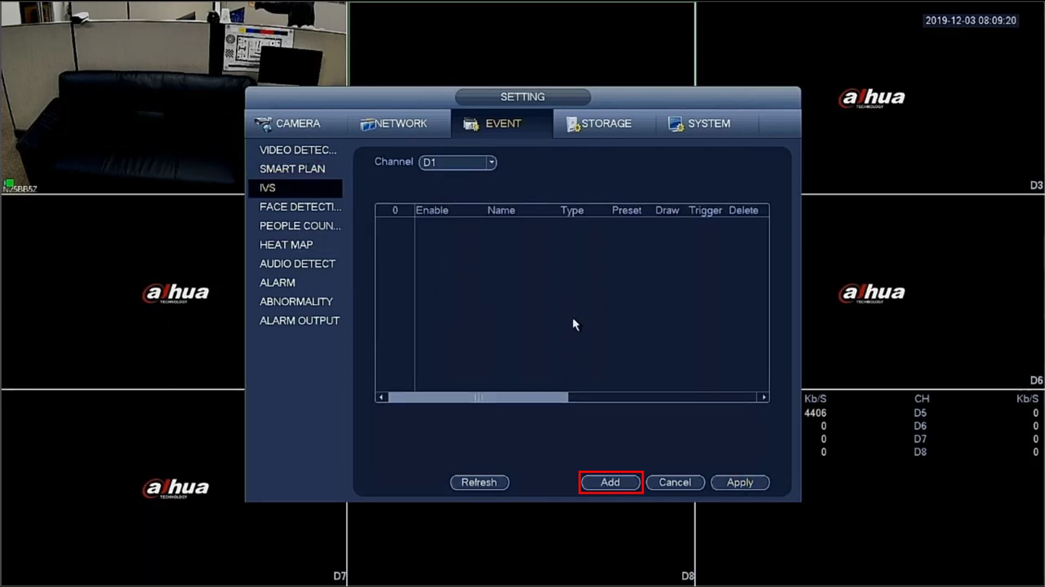Click the Event tab icon
This screenshot has width=1045, height=587.
[471, 124]
